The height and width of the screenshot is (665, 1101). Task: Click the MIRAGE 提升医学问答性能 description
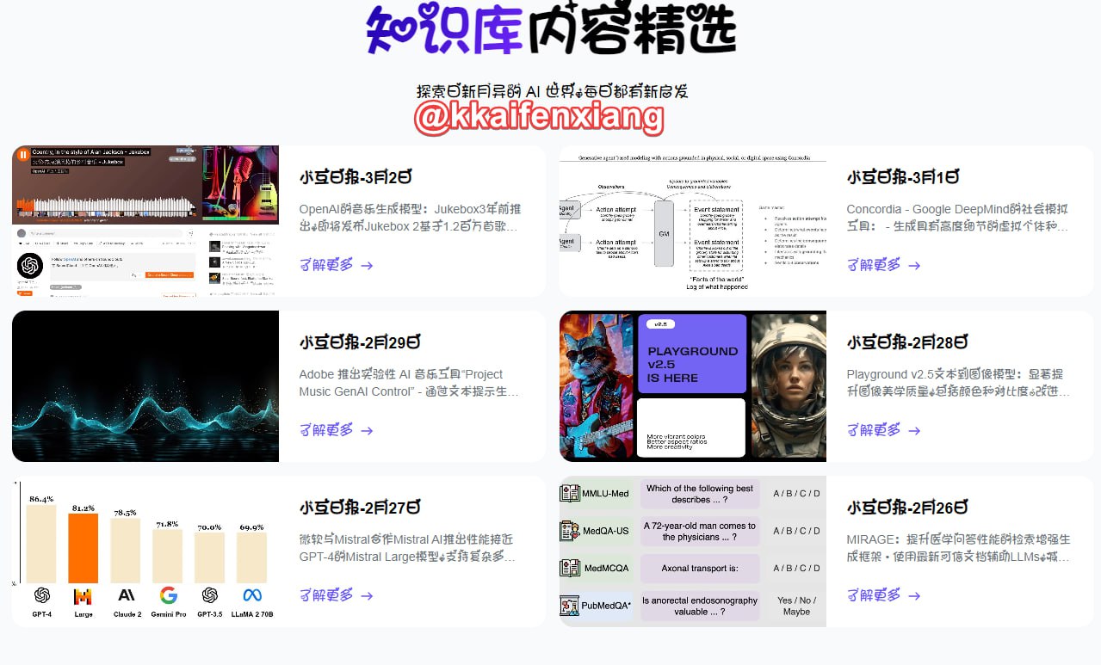(x=959, y=548)
